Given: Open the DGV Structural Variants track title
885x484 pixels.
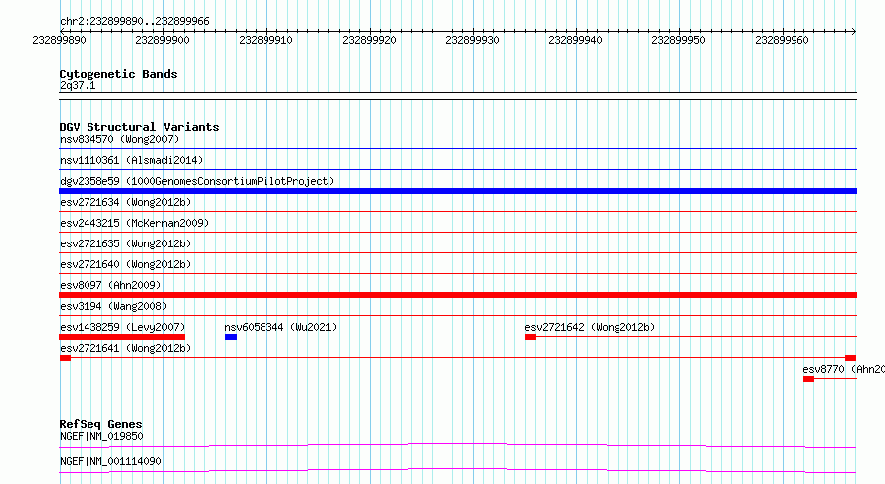Looking at the screenshot, I should 139,127.
